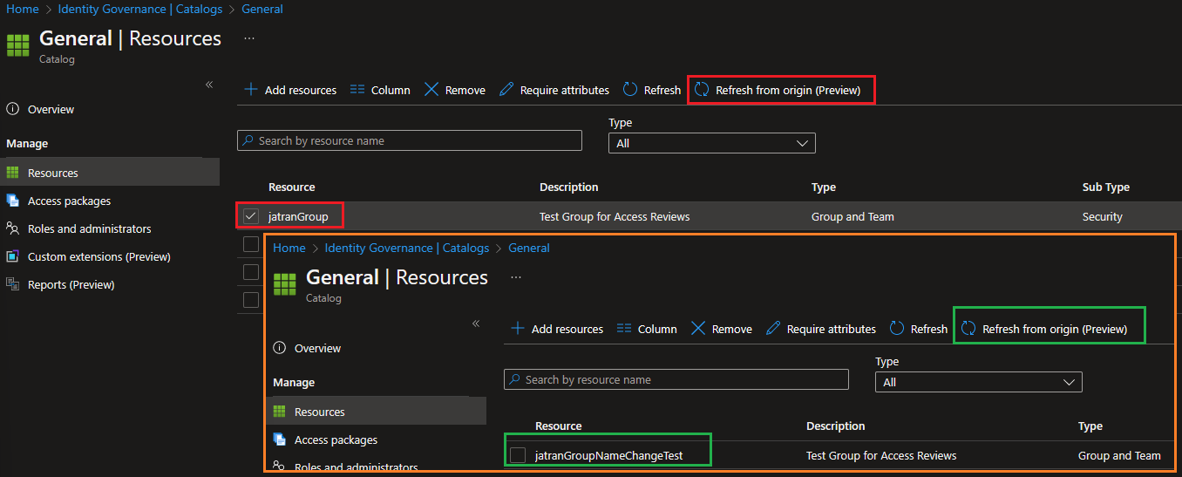This screenshot has width=1182, height=477.
Task: Click the Resource column header in outer page
Action: [x=292, y=187]
